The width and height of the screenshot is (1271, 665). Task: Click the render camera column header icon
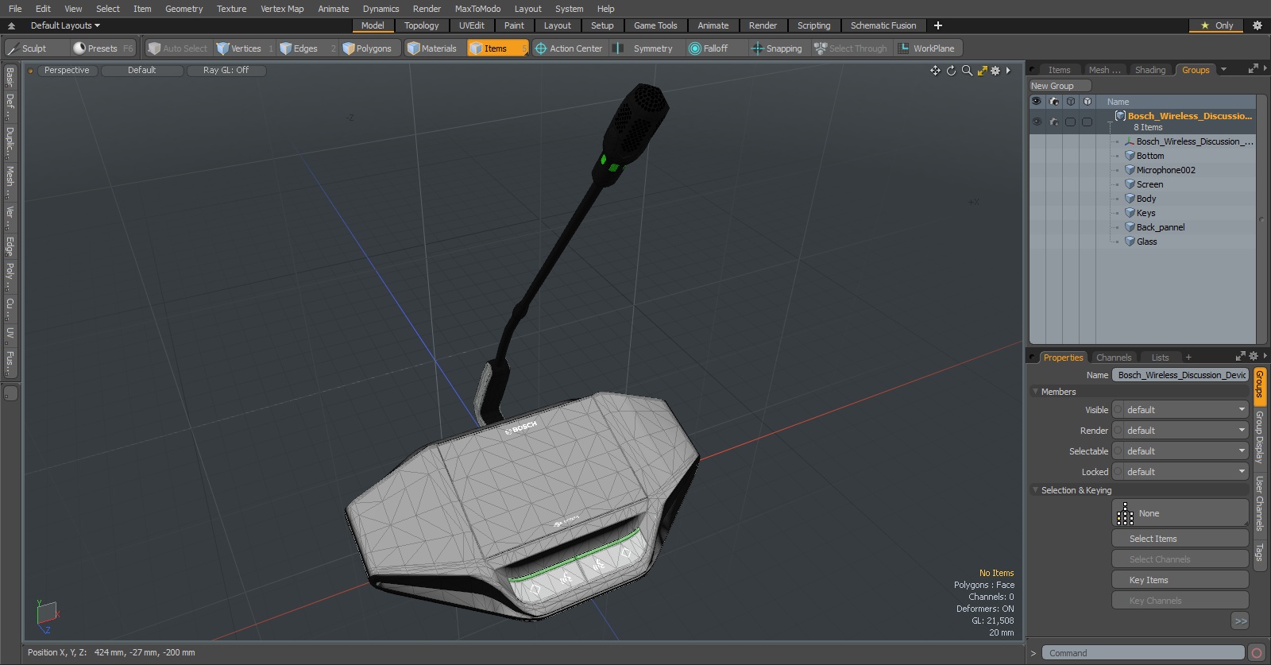(1054, 102)
